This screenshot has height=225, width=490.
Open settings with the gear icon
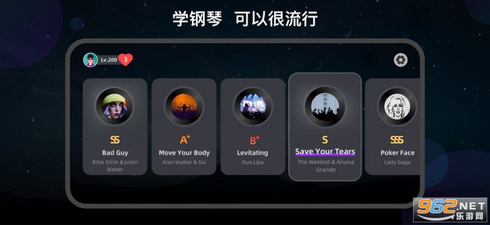click(x=400, y=60)
